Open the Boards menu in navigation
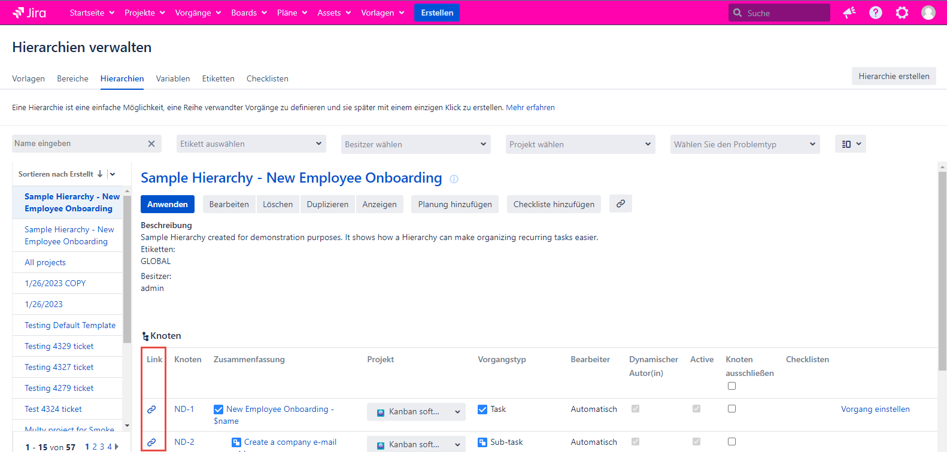 tap(248, 13)
